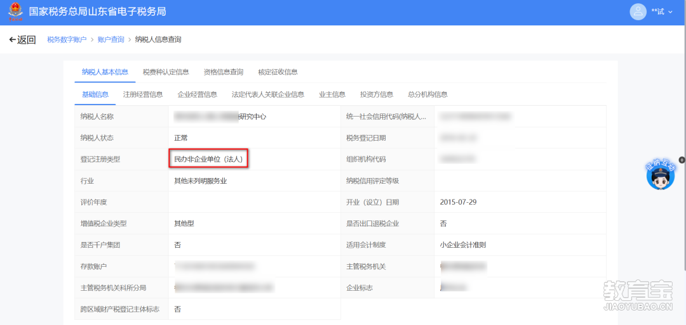686x325 pixels.
Task: Switch to the 税费种认定信息 tab
Action: point(166,72)
